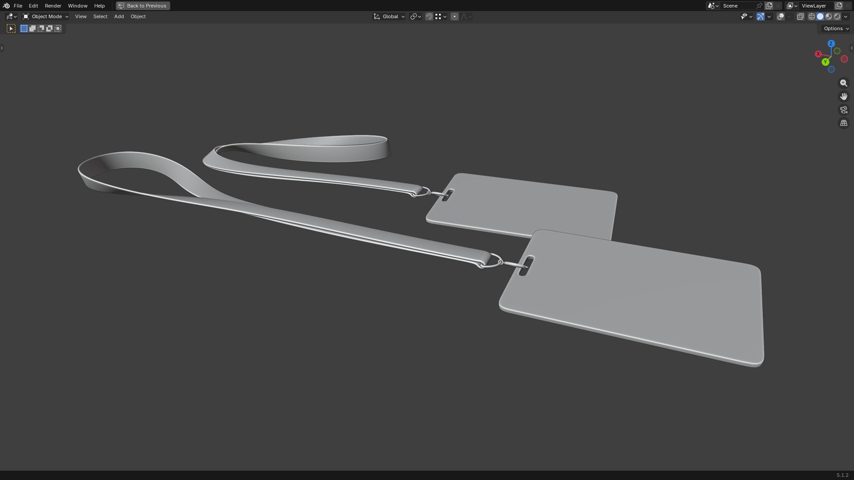This screenshot has width=854, height=480.
Task: Open the viewport Add menu
Action: point(119,16)
